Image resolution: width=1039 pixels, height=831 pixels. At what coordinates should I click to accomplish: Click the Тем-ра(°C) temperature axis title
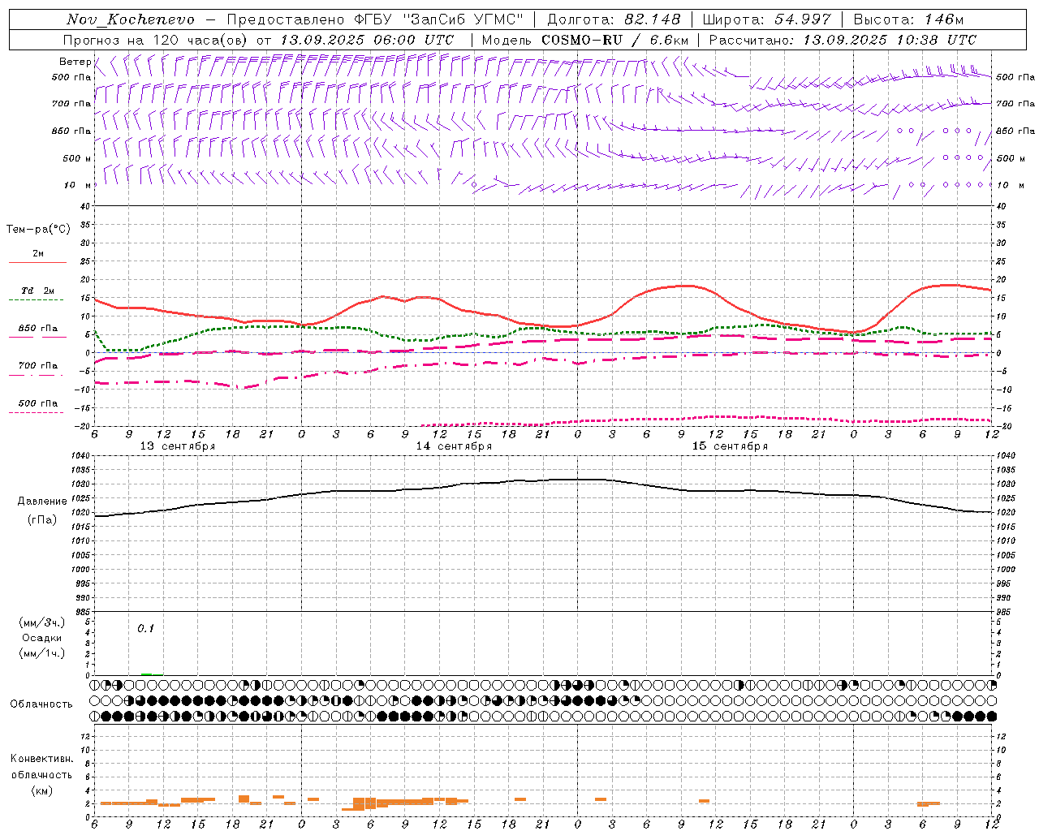[x=38, y=230]
